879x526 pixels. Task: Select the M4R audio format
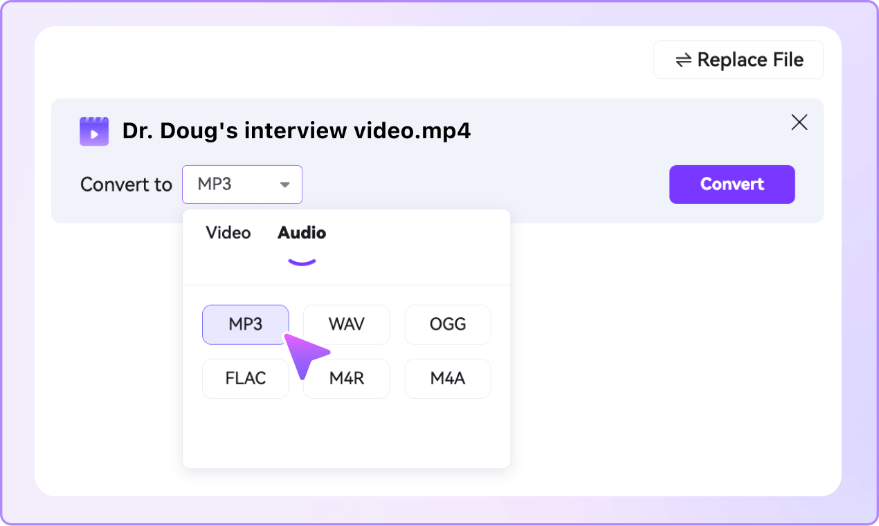click(346, 378)
